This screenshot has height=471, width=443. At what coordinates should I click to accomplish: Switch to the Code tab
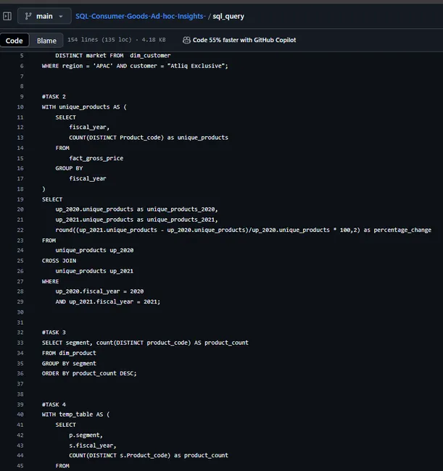coord(14,41)
